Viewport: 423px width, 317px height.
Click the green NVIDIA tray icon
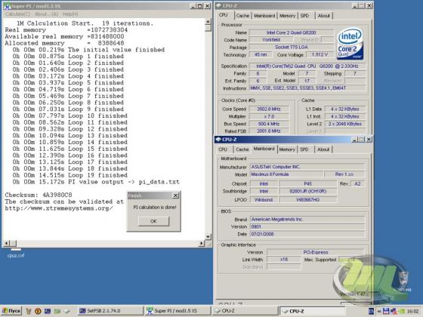tap(401, 311)
